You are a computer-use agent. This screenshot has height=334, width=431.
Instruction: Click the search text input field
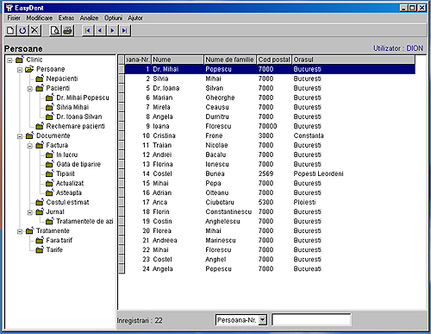[x=311, y=320]
